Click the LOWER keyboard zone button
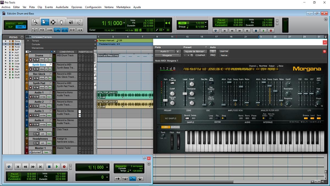 166,127
